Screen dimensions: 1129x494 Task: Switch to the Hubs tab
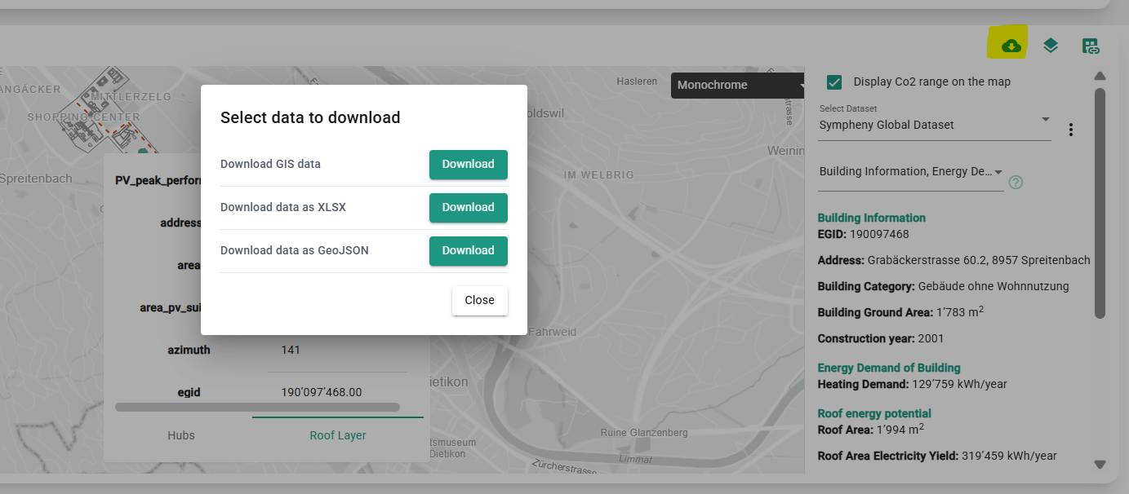tap(181, 435)
